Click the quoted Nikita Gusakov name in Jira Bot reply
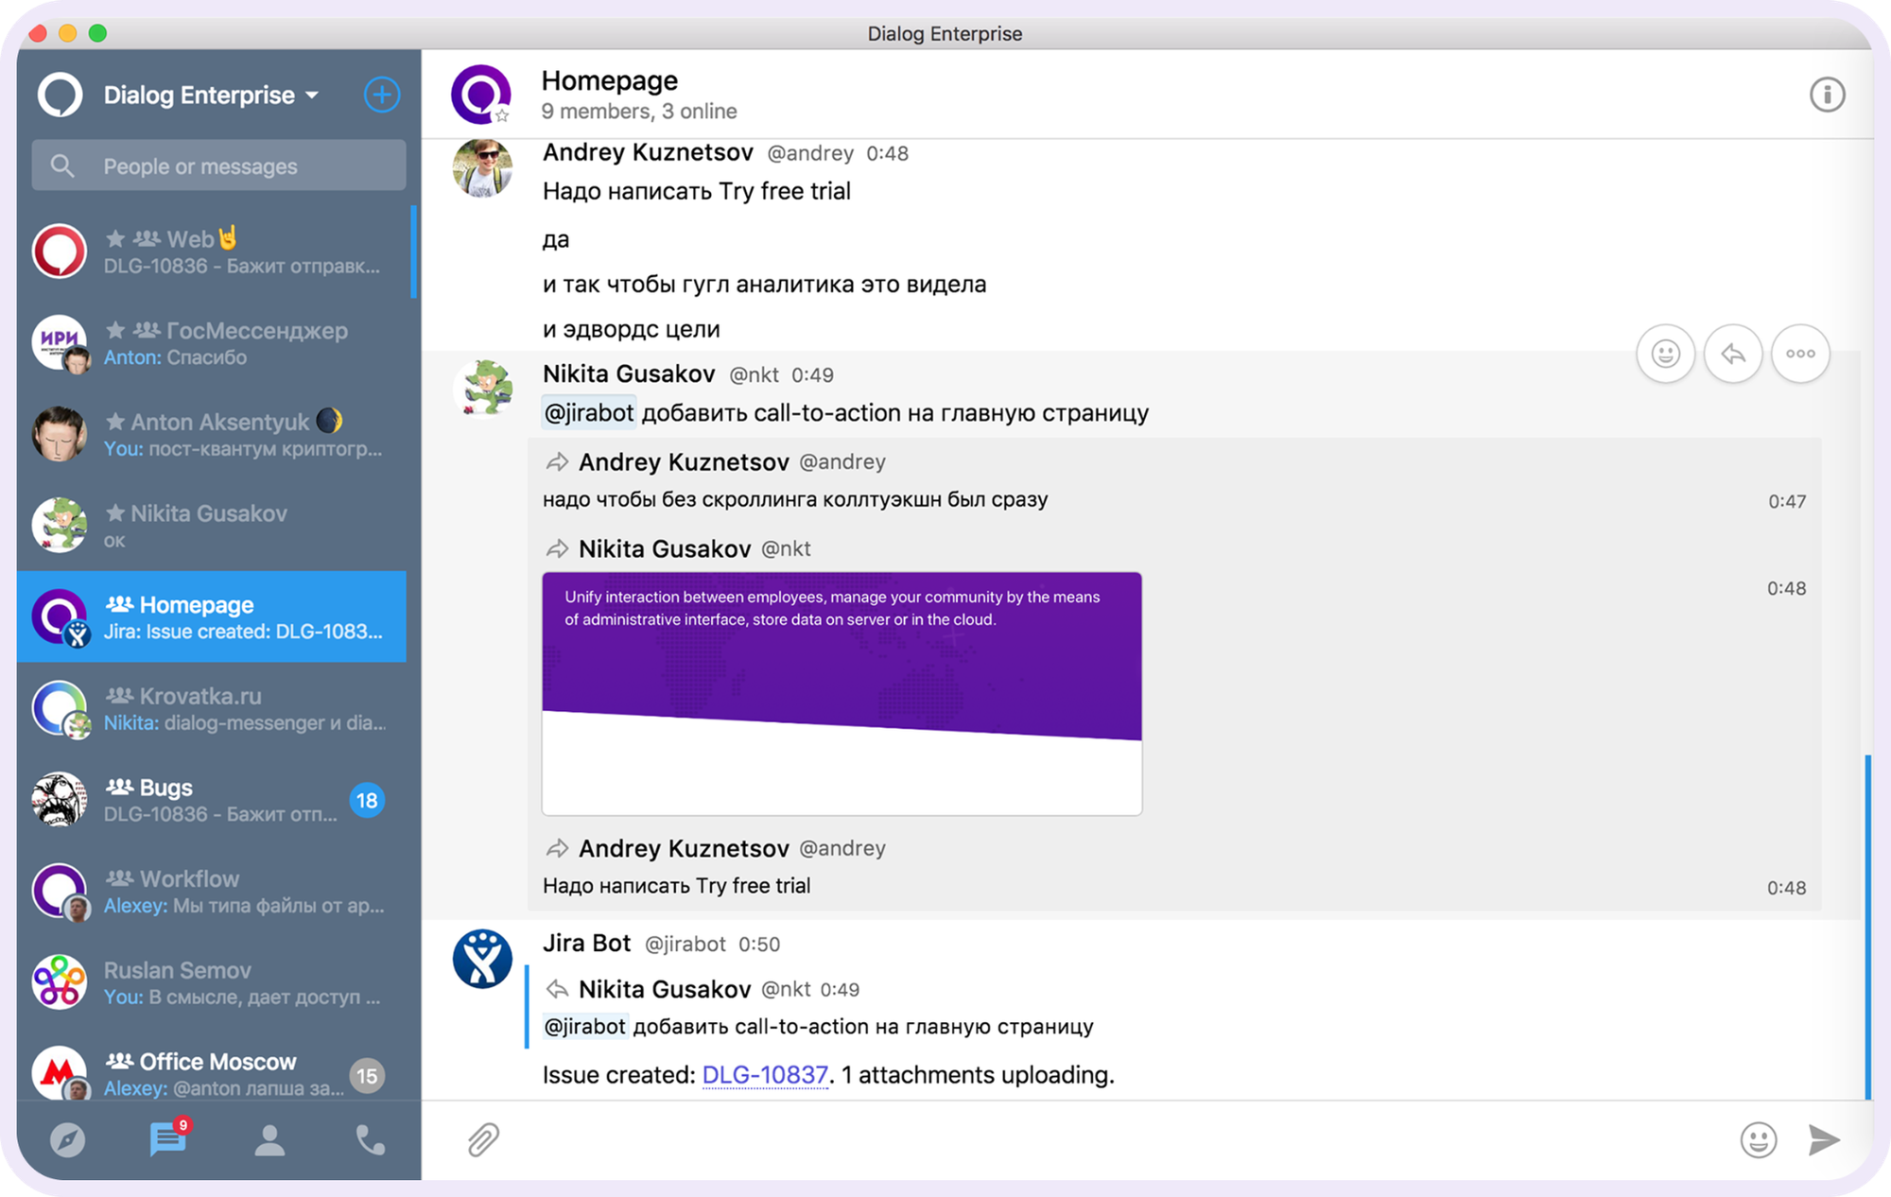This screenshot has height=1197, width=1891. point(665,990)
